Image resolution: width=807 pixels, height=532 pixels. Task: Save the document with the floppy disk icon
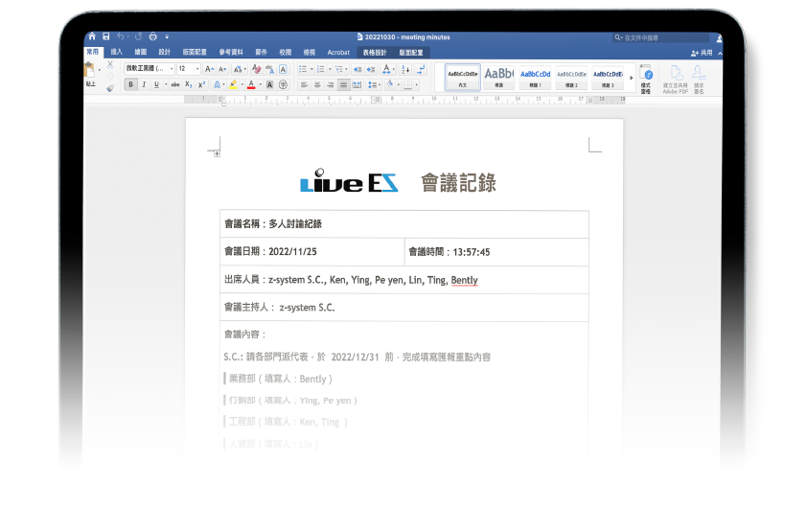click(106, 36)
